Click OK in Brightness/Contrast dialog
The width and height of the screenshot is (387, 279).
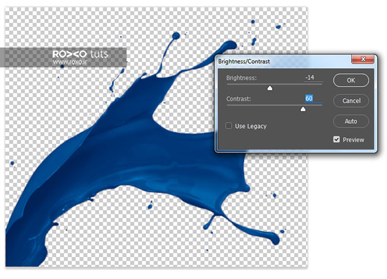click(x=351, y=80)
